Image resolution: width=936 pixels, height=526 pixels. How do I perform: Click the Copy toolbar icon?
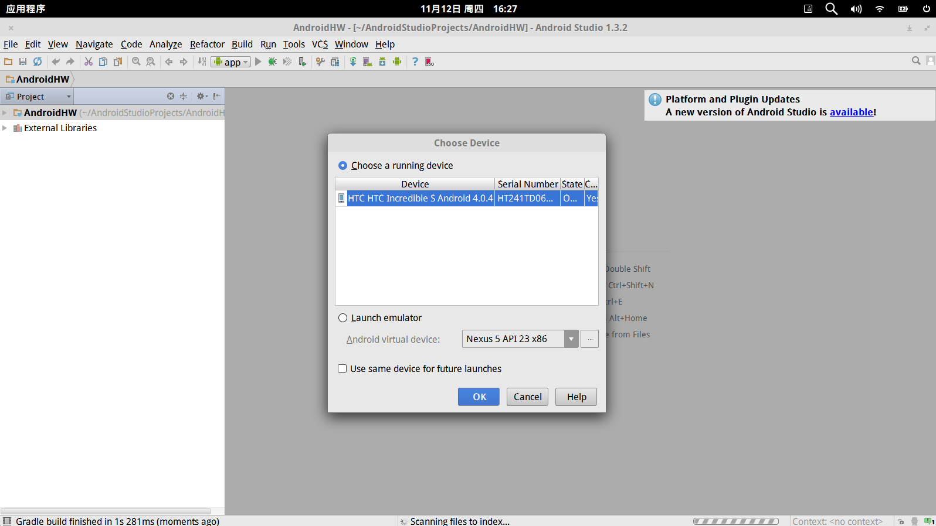(103, 62)
